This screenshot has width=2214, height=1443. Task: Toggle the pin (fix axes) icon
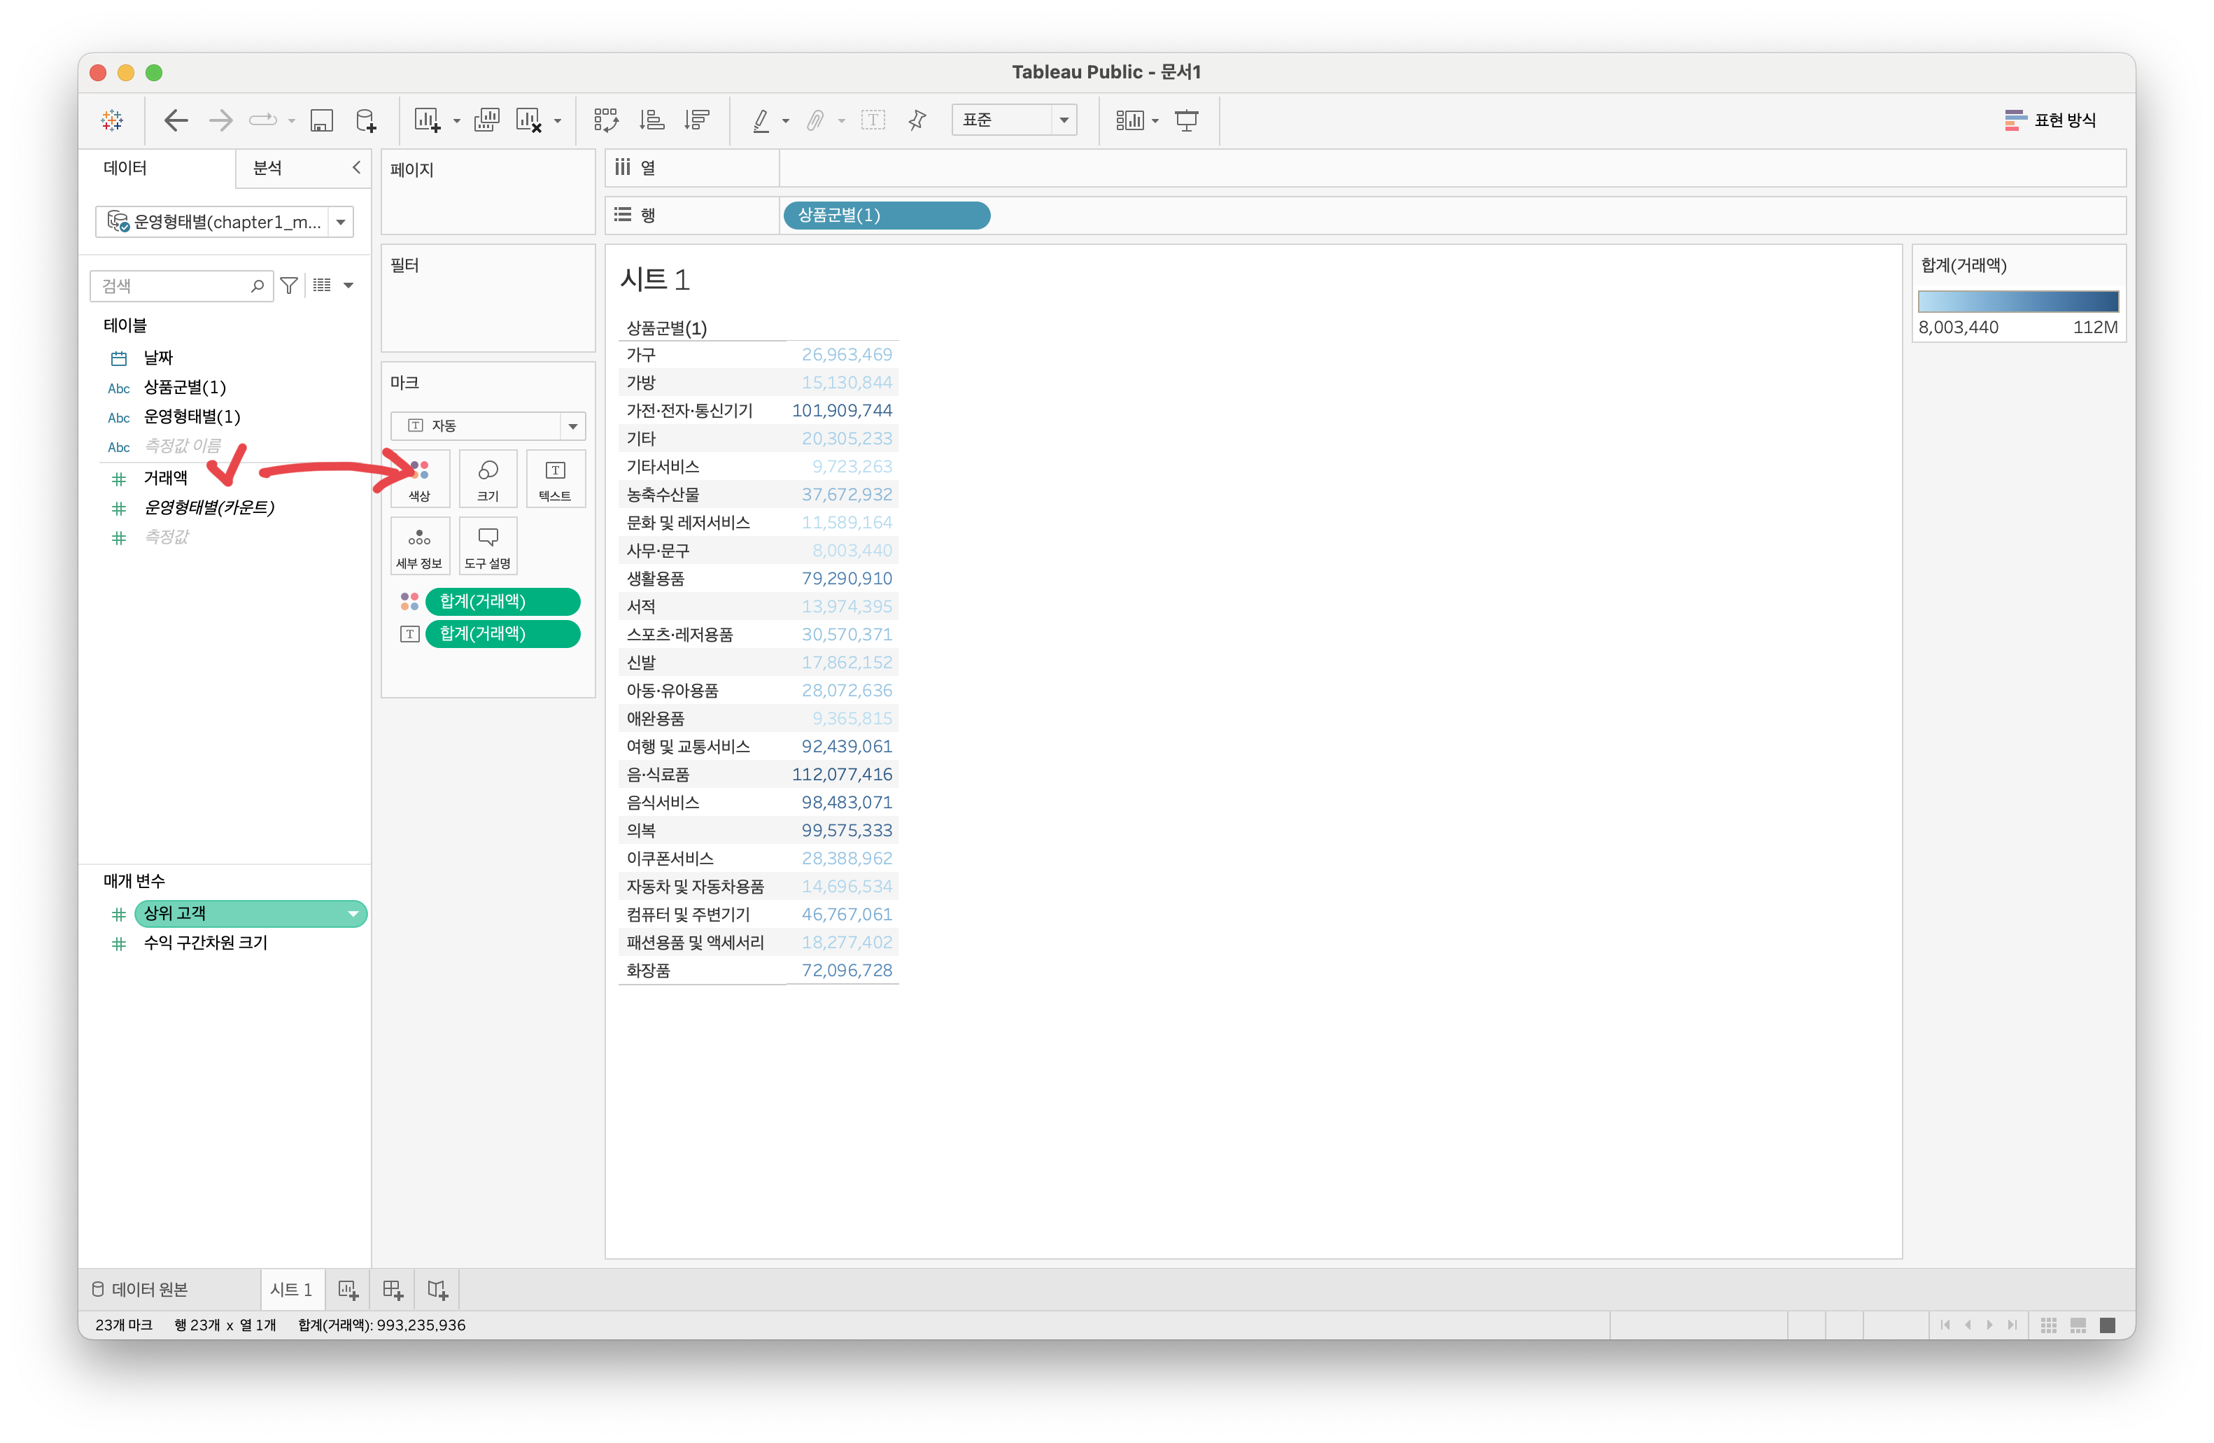click(917, 120)
